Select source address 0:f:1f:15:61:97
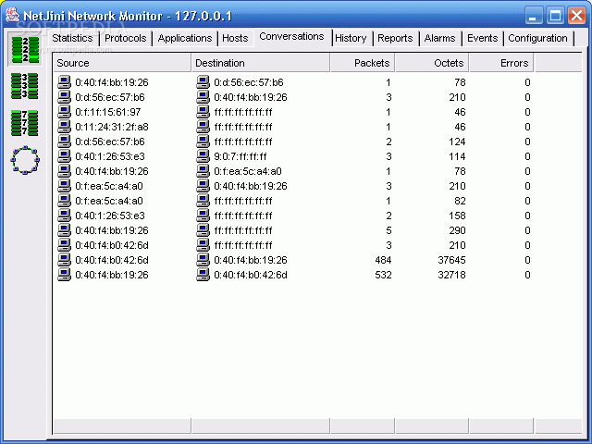This screenshot has height=444, width=592. coord(108,112)
